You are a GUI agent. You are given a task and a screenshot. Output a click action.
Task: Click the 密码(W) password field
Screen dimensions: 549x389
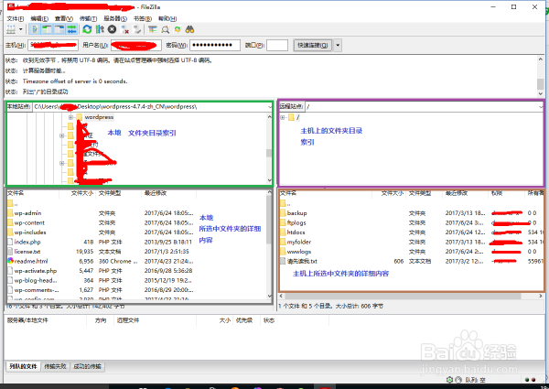215,45
